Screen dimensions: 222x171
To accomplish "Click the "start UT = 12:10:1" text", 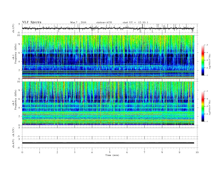I will click(135, 22).
